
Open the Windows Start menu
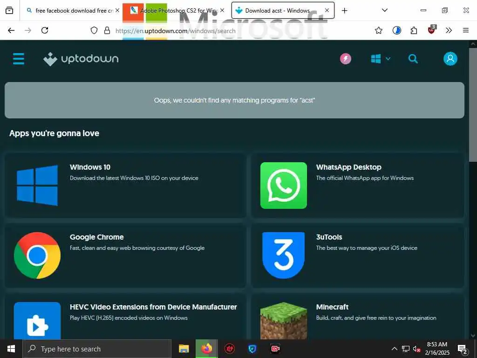point(11,349)
